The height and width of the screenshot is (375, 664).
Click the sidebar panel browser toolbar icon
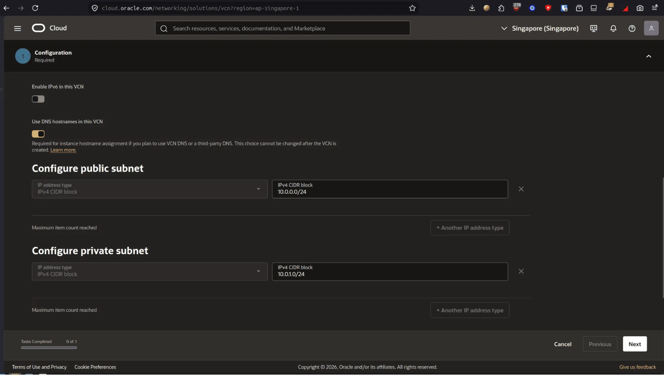(x=594, y=8)
